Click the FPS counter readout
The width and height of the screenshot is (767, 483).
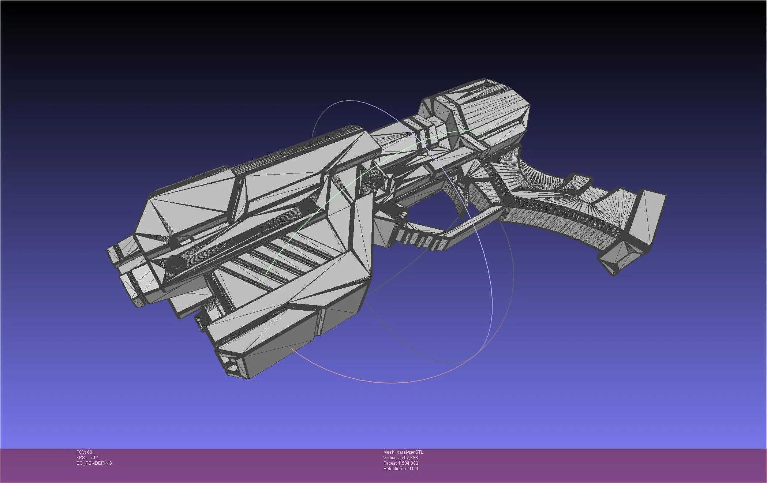coord(87,457)
